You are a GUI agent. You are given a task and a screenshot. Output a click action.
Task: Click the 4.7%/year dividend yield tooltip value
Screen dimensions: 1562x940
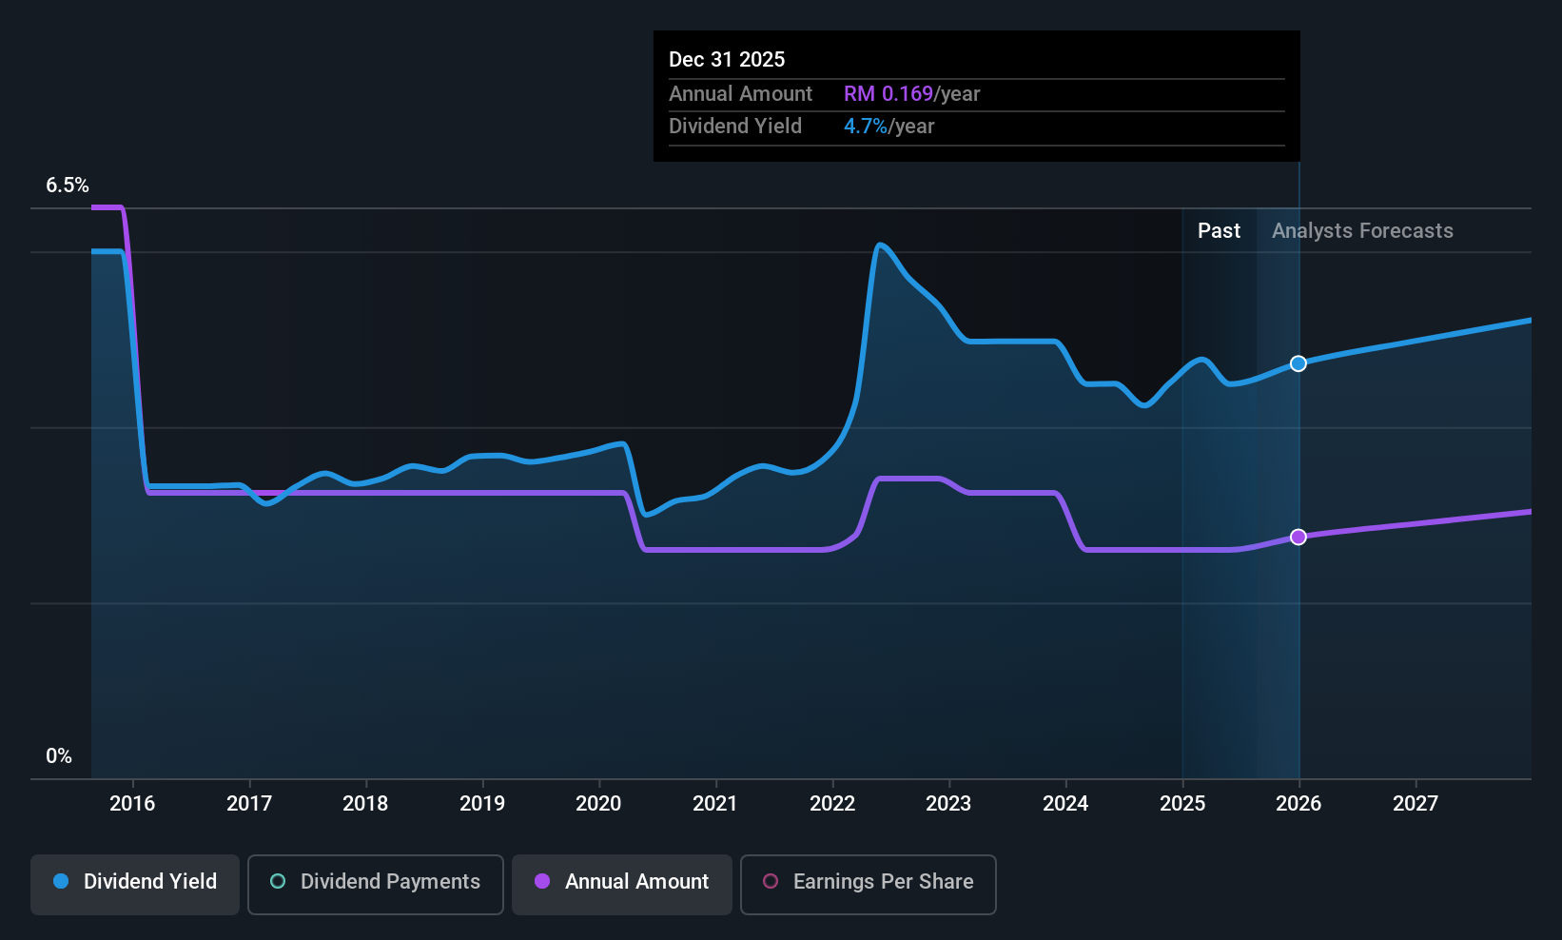click(889, 127)
